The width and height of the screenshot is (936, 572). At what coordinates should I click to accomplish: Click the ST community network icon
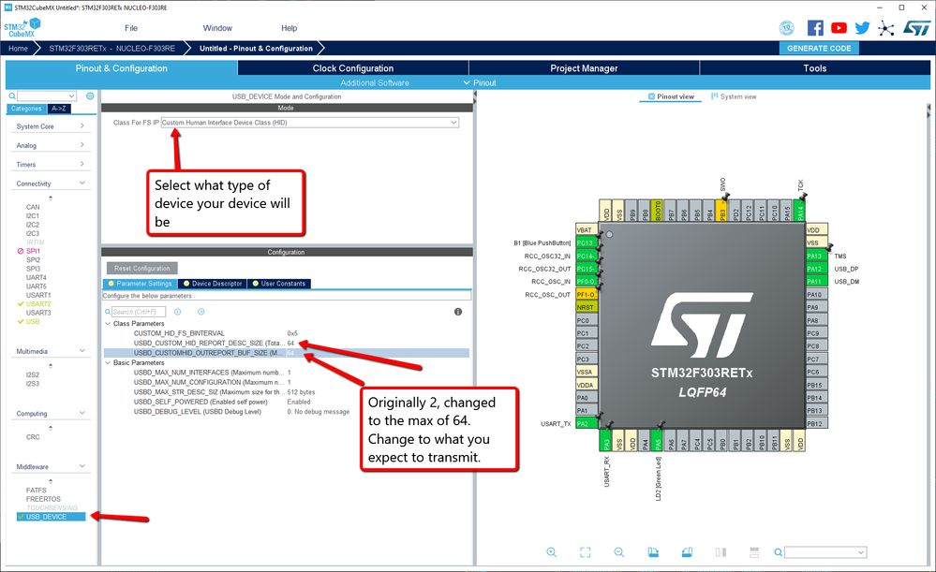coord(886,28)
